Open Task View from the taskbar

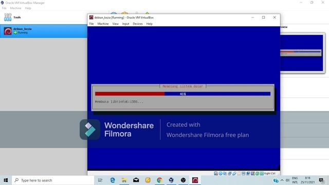coord(100,180)
